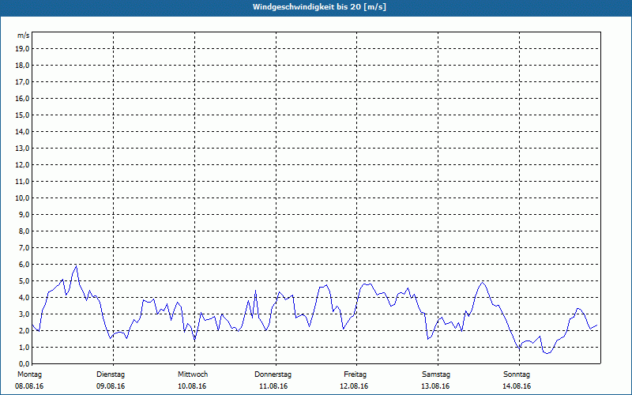Select the 6,0 y-axis label

click(24, 265)
